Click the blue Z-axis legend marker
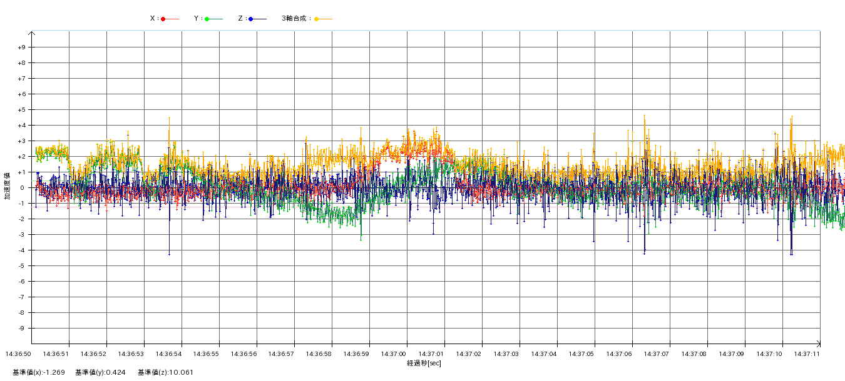Image resolution: width=845 pixels, height=381 pixels. (x=251, y=19)
